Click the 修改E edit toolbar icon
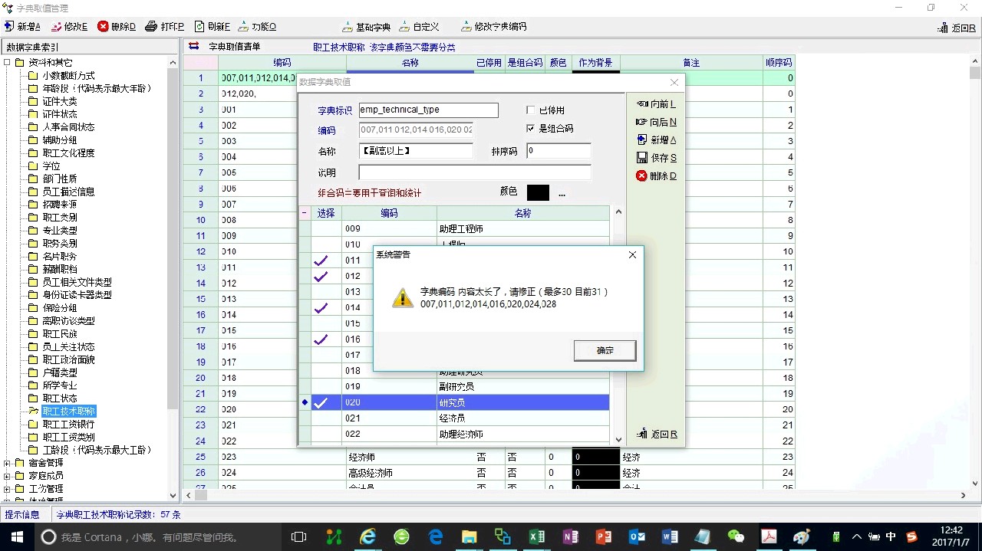This screenshot has width=982, height=551. tap(56, 26)
